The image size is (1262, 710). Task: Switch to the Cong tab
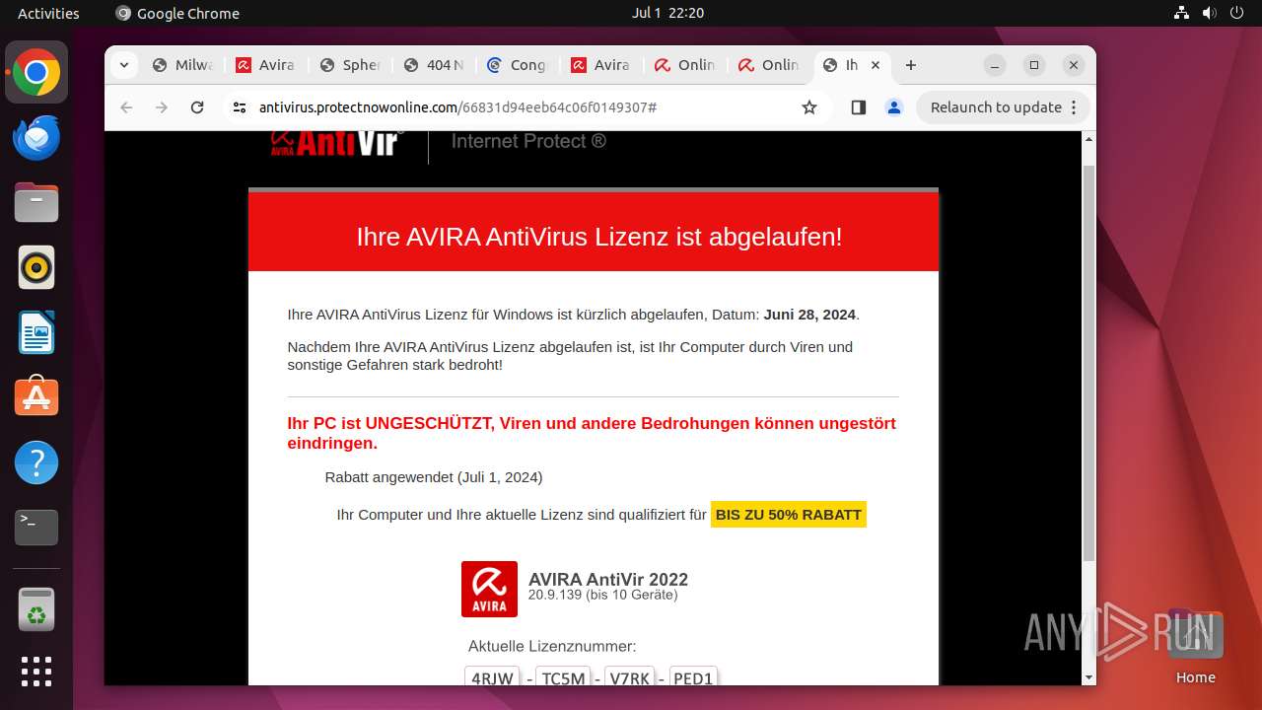point(519,65)
